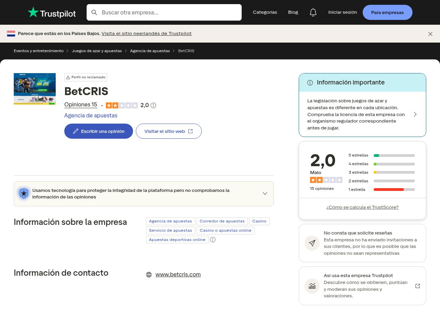
Task: Click the orange star rating next to Opiniones 15
Action: coord(122,105)
